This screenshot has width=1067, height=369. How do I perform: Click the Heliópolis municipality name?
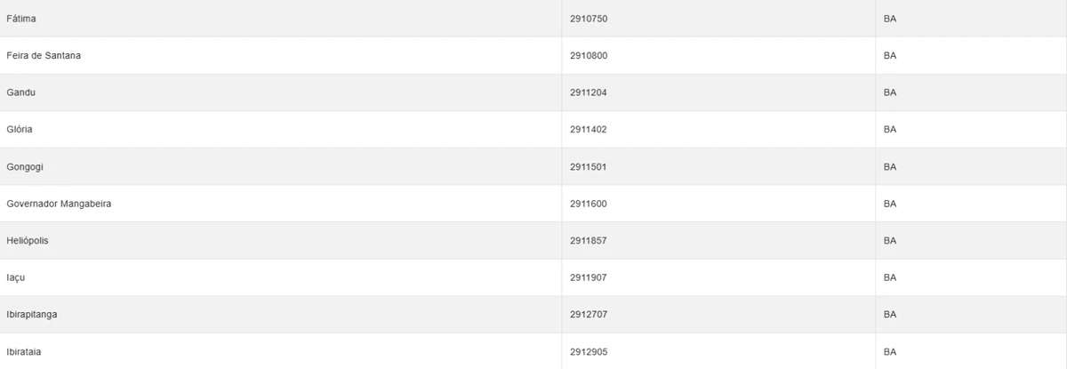point(28,241)
